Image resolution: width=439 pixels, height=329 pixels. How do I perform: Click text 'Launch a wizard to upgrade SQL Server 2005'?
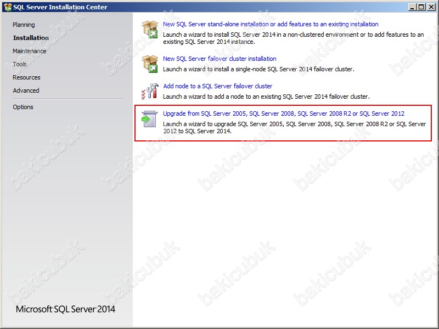pyautogui.click(x=223, y=124)
